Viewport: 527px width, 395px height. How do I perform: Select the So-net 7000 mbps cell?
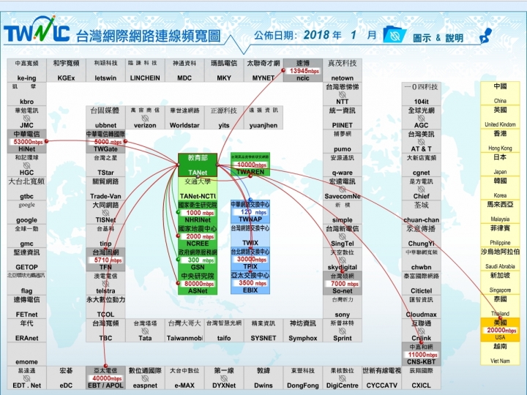coord(342,284)
